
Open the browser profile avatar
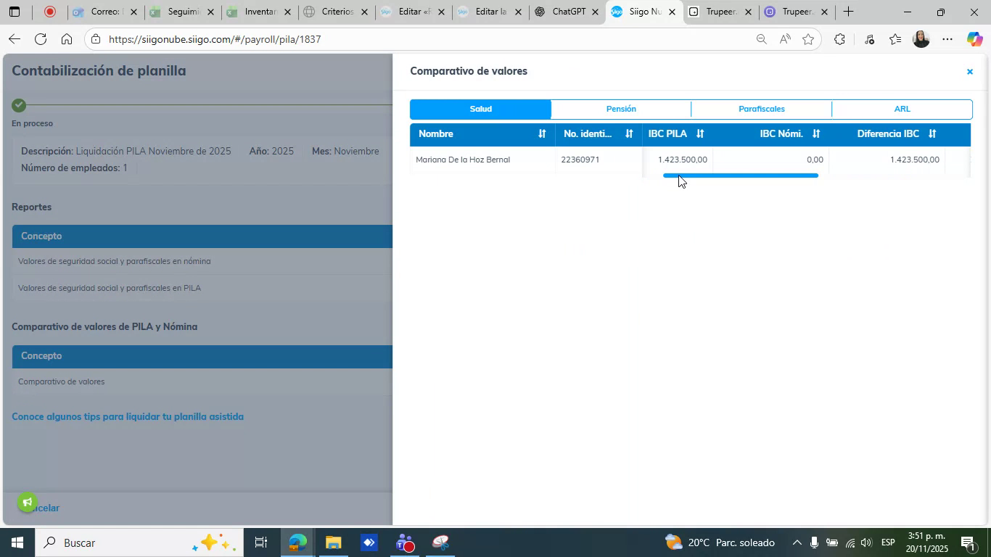tap(921, 39)
